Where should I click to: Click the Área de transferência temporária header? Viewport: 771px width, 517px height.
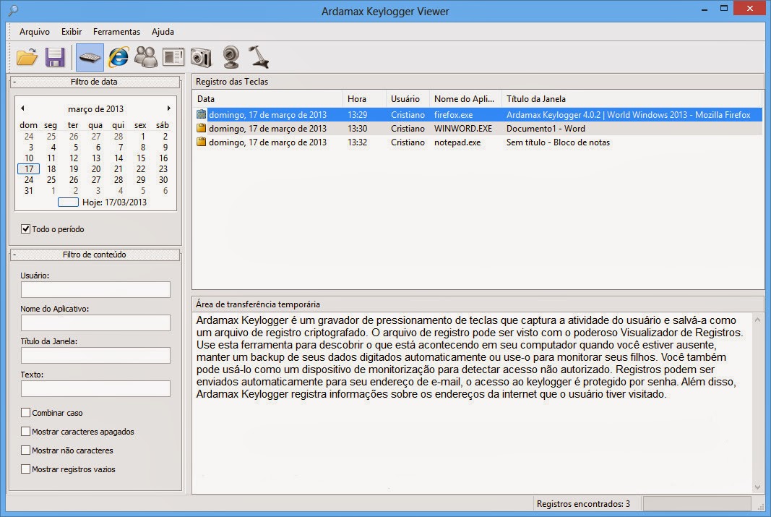click(x=258, y=304)
